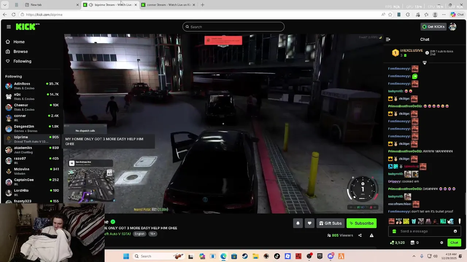Screen dimensions: 467x262
Task: Insert the W emote
Action: coord(413,221)
